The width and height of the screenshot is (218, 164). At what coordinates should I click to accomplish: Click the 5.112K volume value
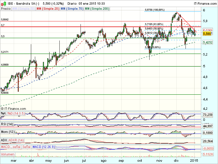(x=208, y=154)
